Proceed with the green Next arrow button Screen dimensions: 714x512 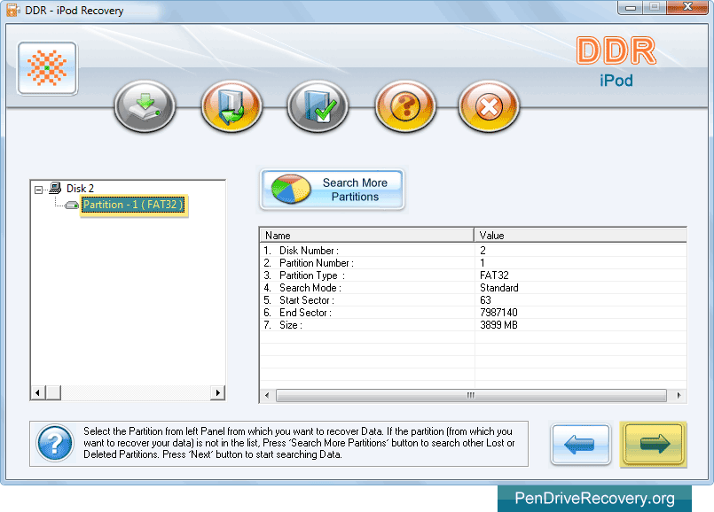tap(654, 445)
